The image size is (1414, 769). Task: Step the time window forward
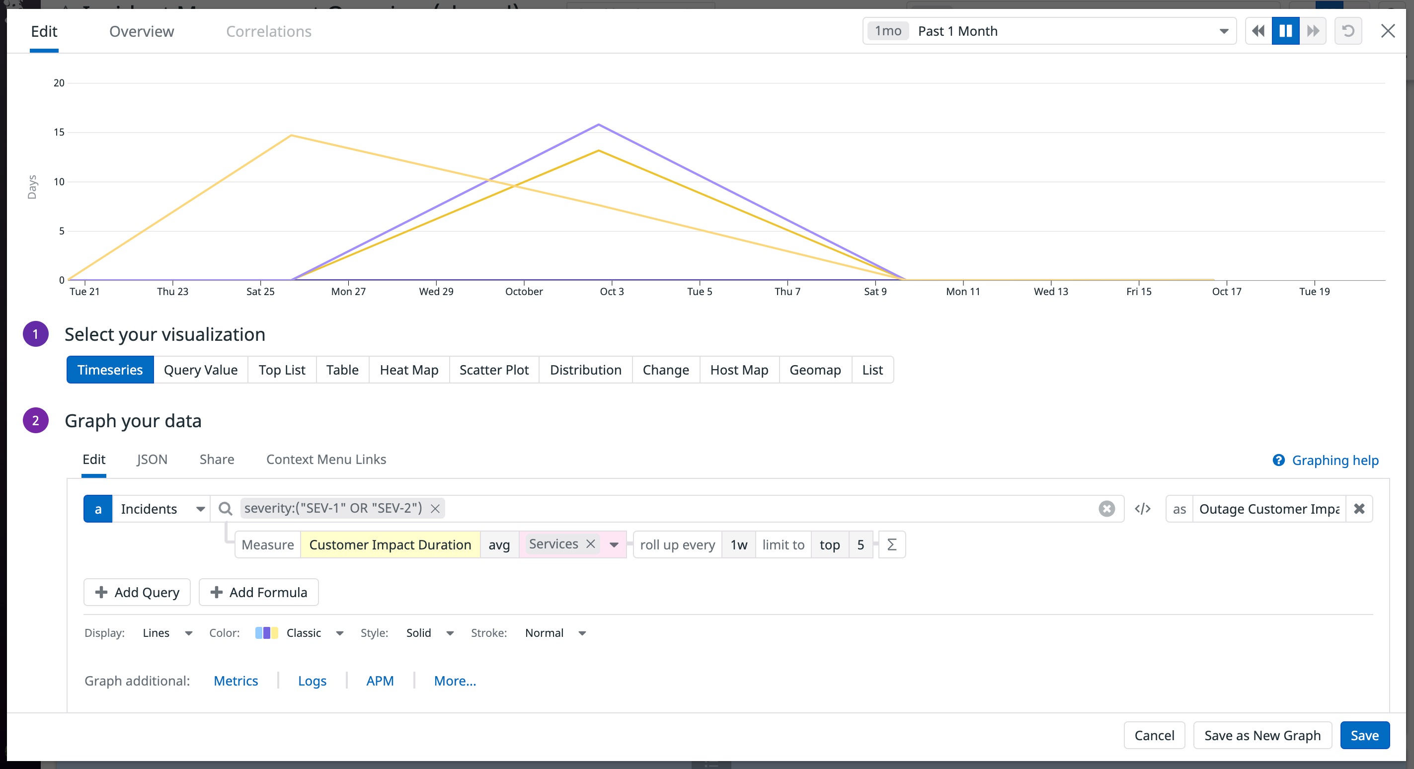point(1313,31)
